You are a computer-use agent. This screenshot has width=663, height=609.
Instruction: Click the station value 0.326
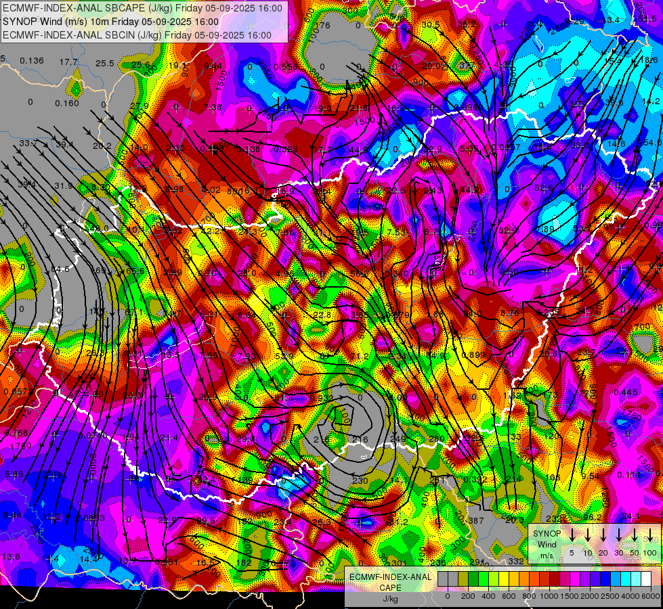coord(285,149)
